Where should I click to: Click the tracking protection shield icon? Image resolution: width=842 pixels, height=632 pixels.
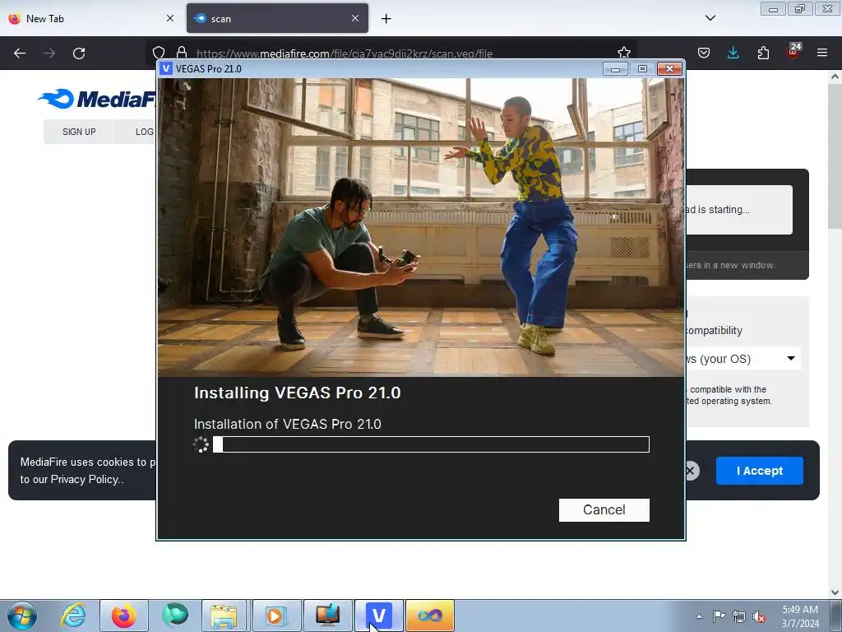click(159, 53)
